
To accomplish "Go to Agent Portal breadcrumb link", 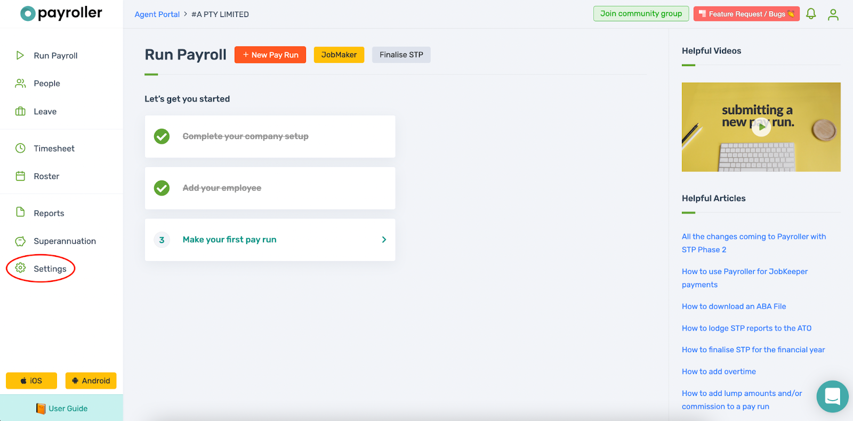I will coord(157,14).
